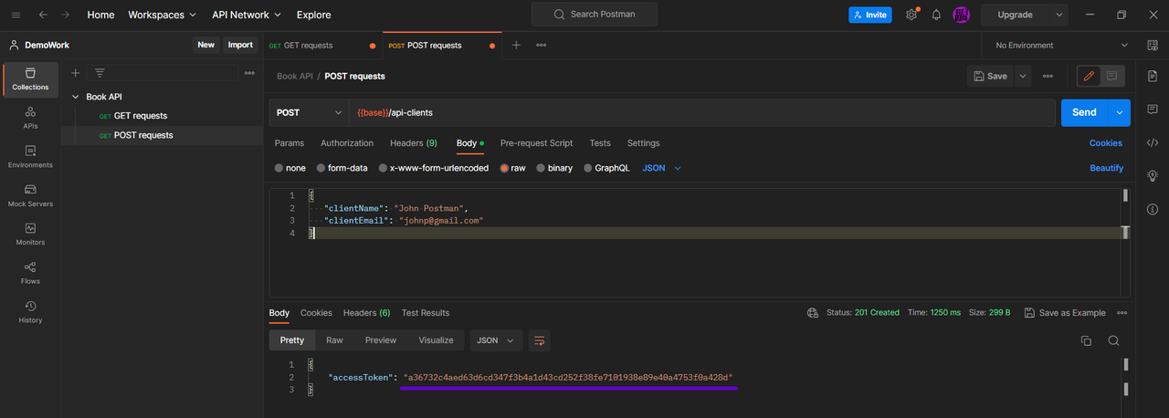This screenshot has width=1169, height=418.
Task: Click the request URL input field
Action: (x=701, y=112)
